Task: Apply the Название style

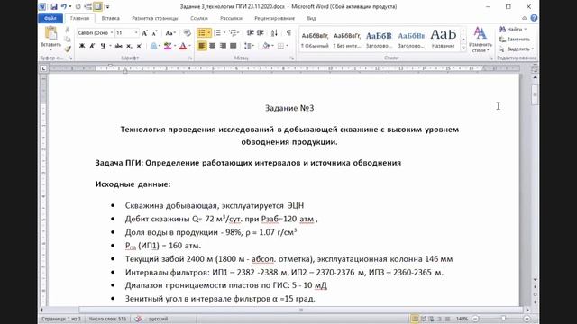Action: click(x=443, y=40)
